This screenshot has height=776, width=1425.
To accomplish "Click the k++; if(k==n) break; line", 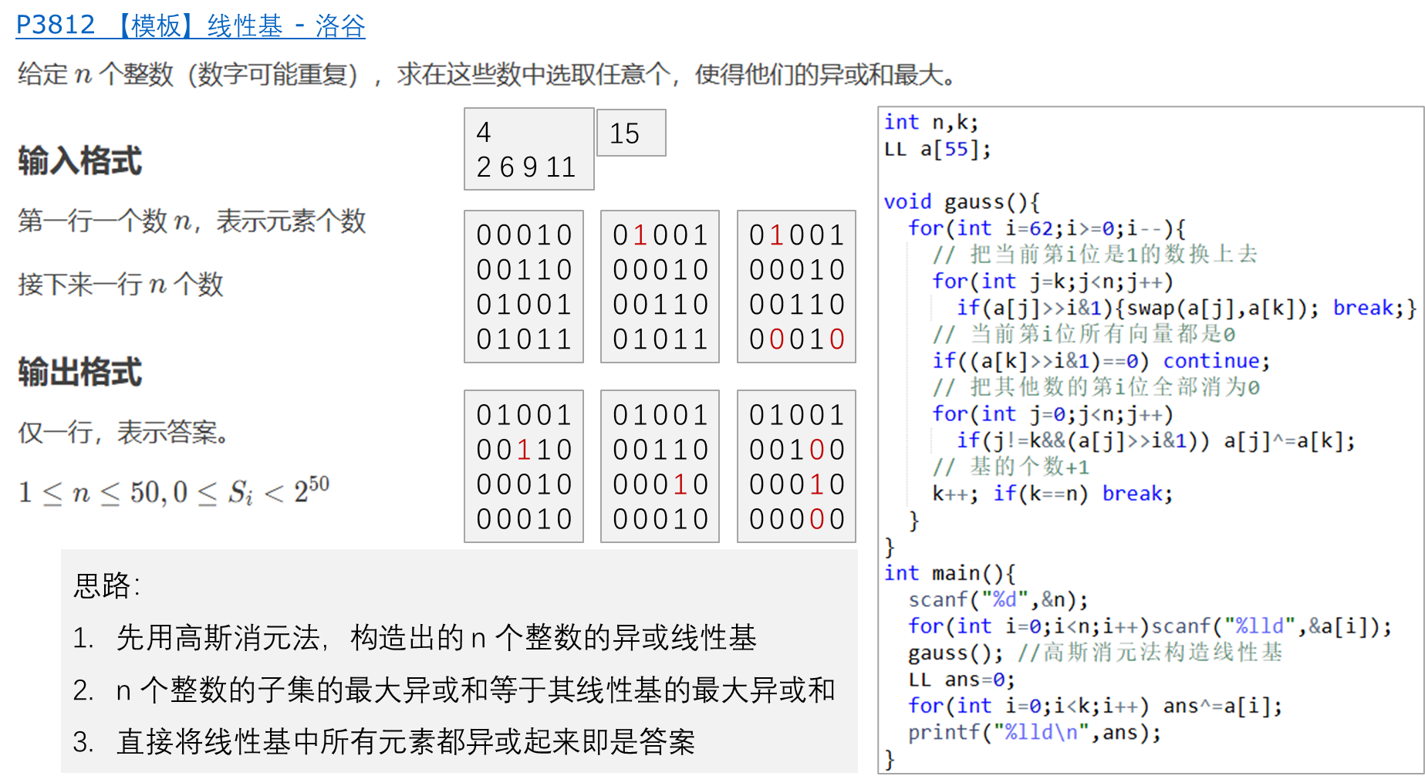I will 1052,493.
